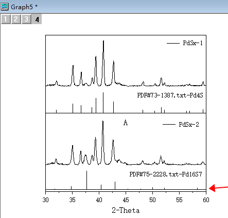The width and height of the screenshot is (228, 218).
Task: Click the x-axis tick label 35
Action: click(72, 200)
